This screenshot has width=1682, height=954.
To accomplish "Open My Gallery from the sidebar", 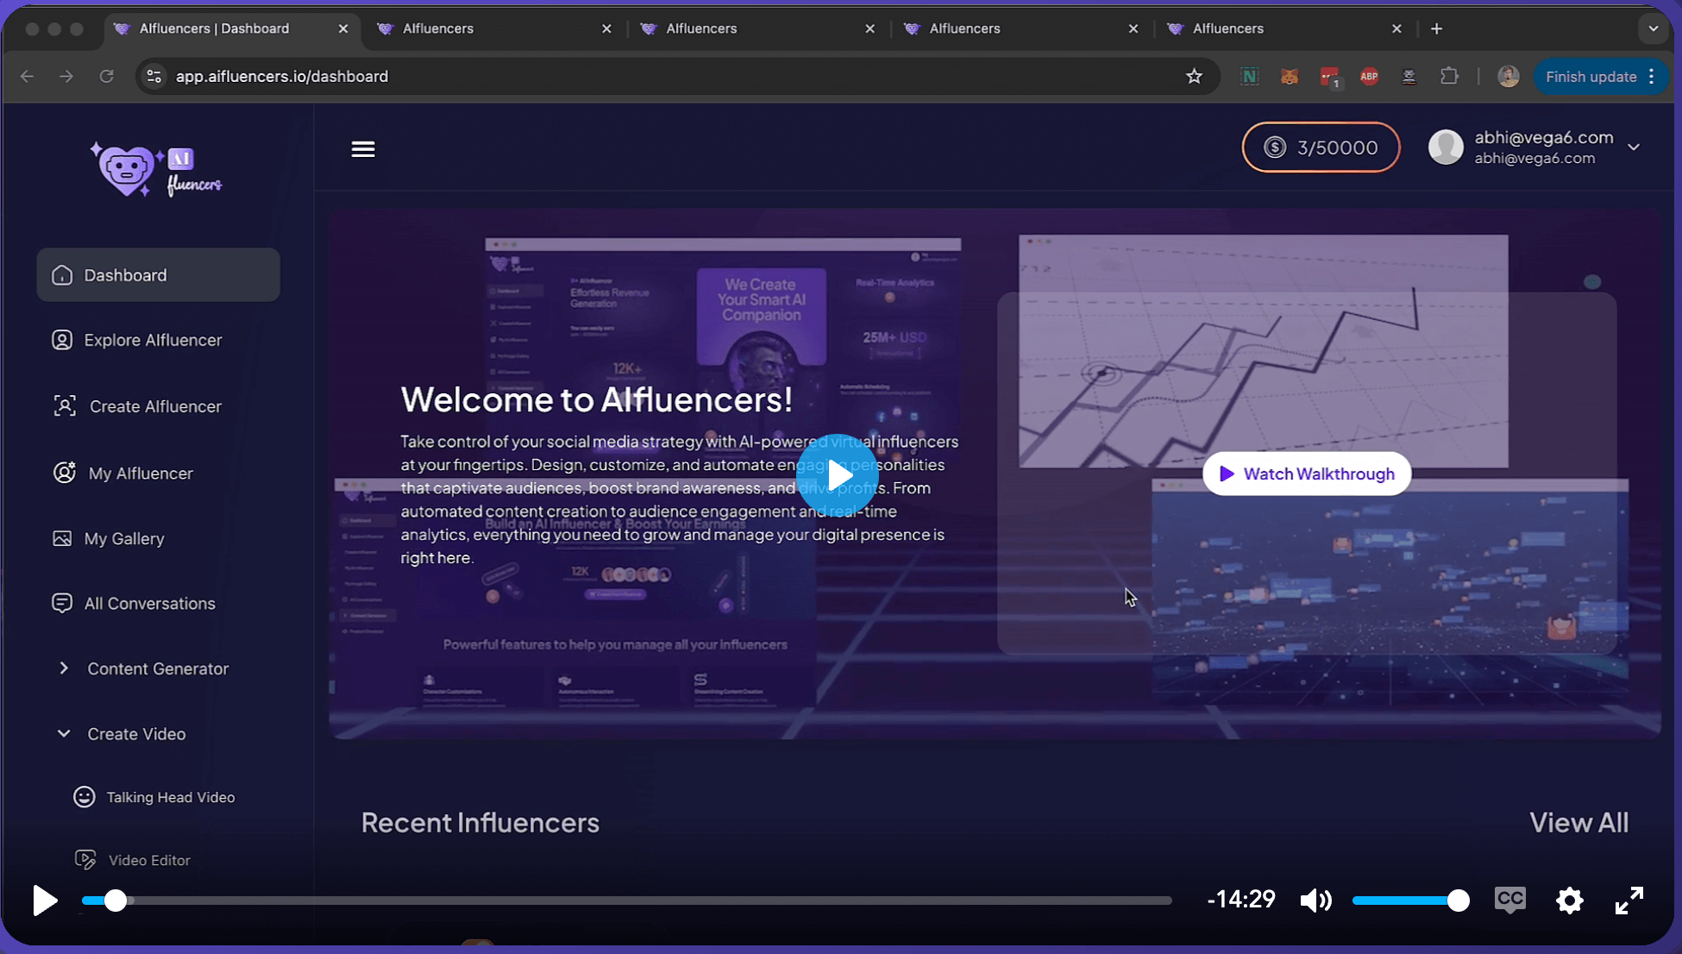I will (123, 538).
